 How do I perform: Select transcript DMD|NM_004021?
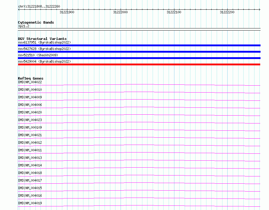click(30, 135)
